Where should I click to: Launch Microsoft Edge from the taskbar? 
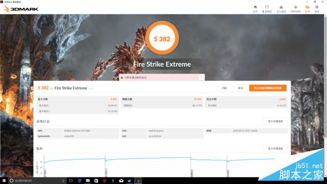tap(79, 181)
